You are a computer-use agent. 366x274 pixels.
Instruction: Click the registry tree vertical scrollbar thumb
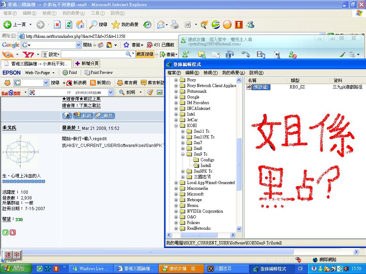(239, 164)
